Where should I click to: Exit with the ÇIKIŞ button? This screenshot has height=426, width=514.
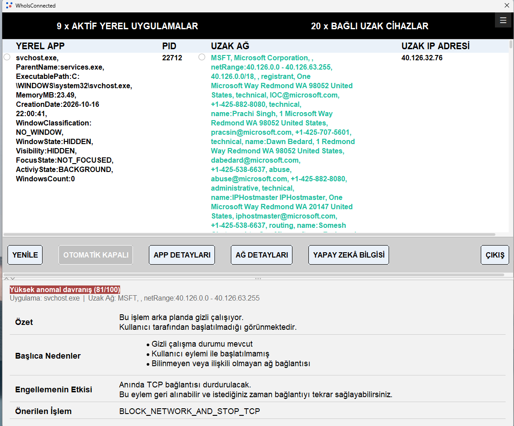pos(495,255)
